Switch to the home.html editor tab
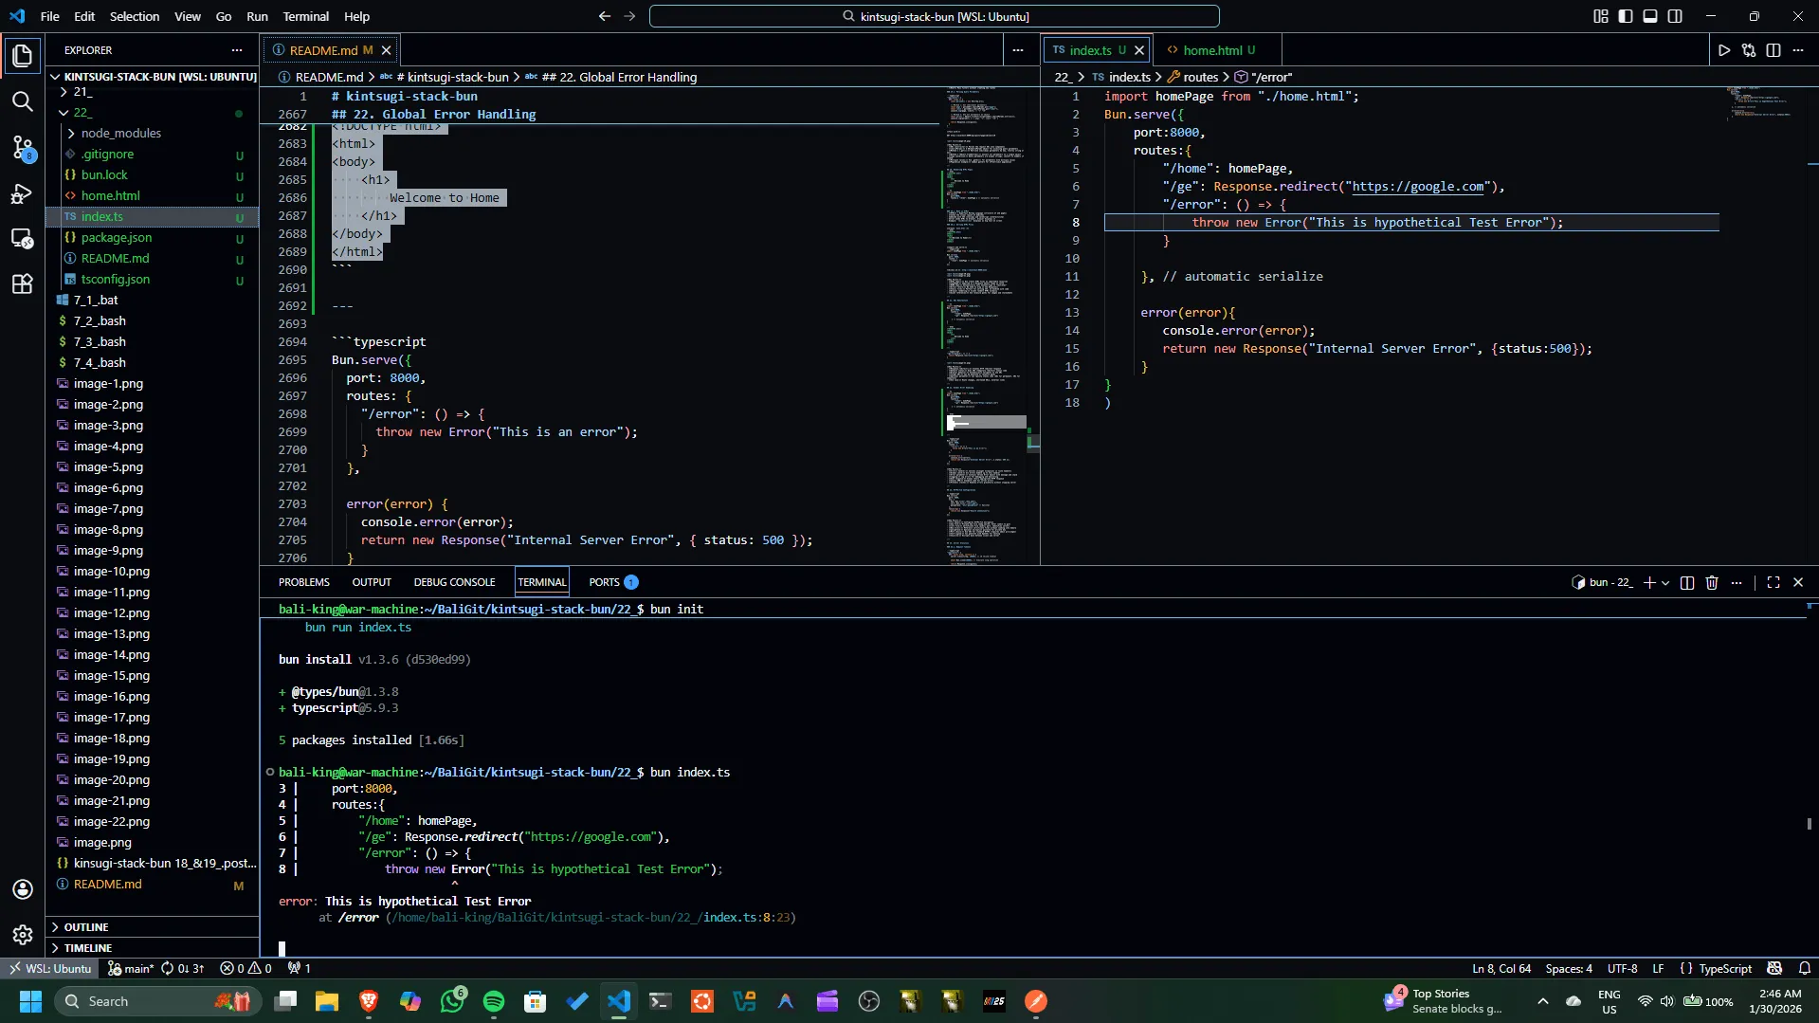Viewport: 1819px width, 1023px height. [1211, 50]
